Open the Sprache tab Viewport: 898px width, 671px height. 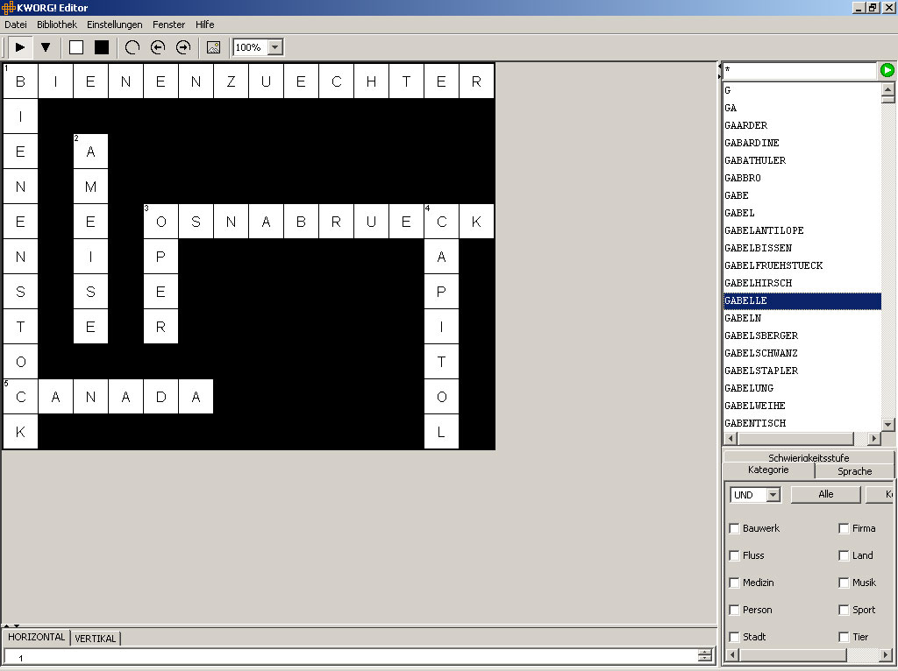[x=854, y=471]
